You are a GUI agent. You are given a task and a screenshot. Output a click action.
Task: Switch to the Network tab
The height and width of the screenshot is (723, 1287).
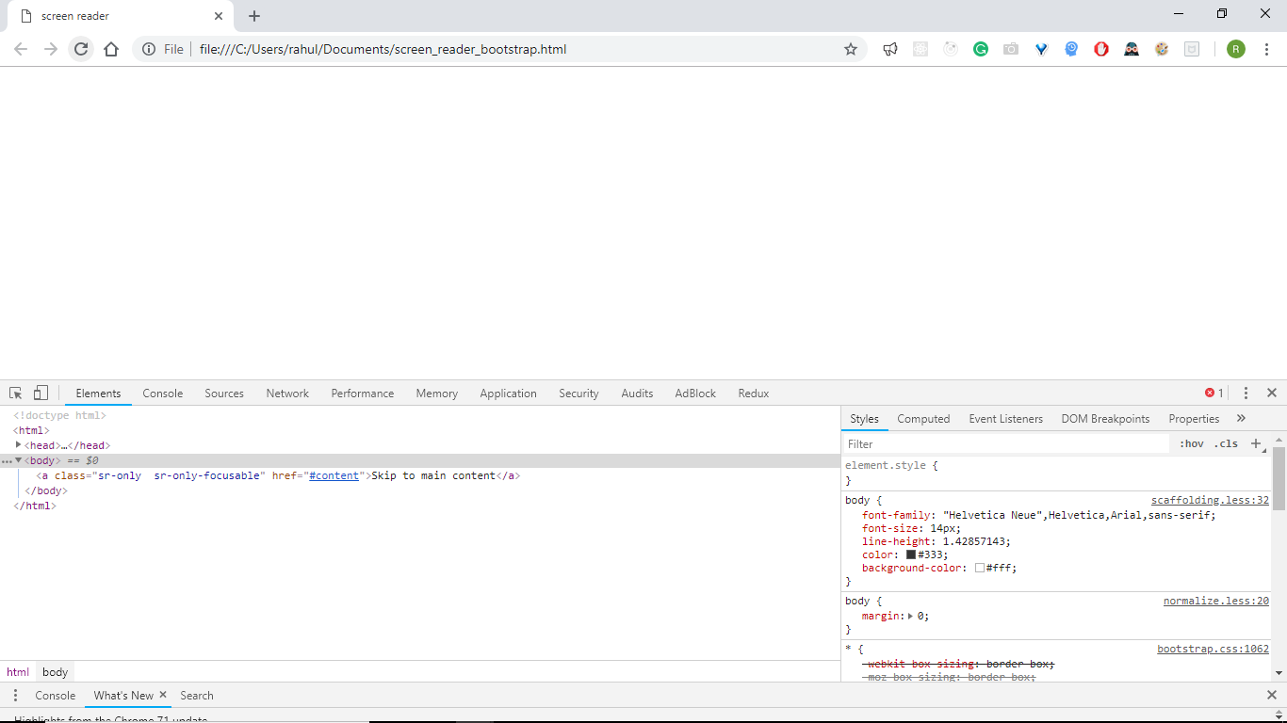tap(287, 394)
